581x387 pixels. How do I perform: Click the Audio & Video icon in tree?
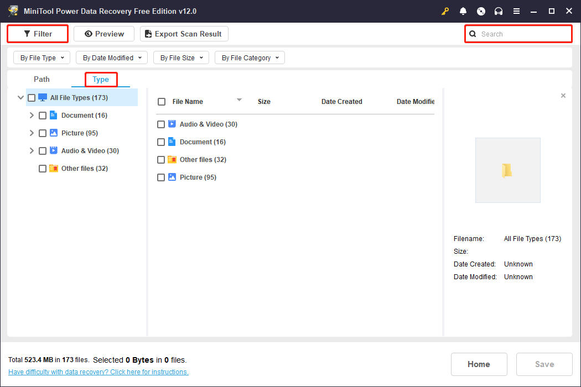(54, 151)
